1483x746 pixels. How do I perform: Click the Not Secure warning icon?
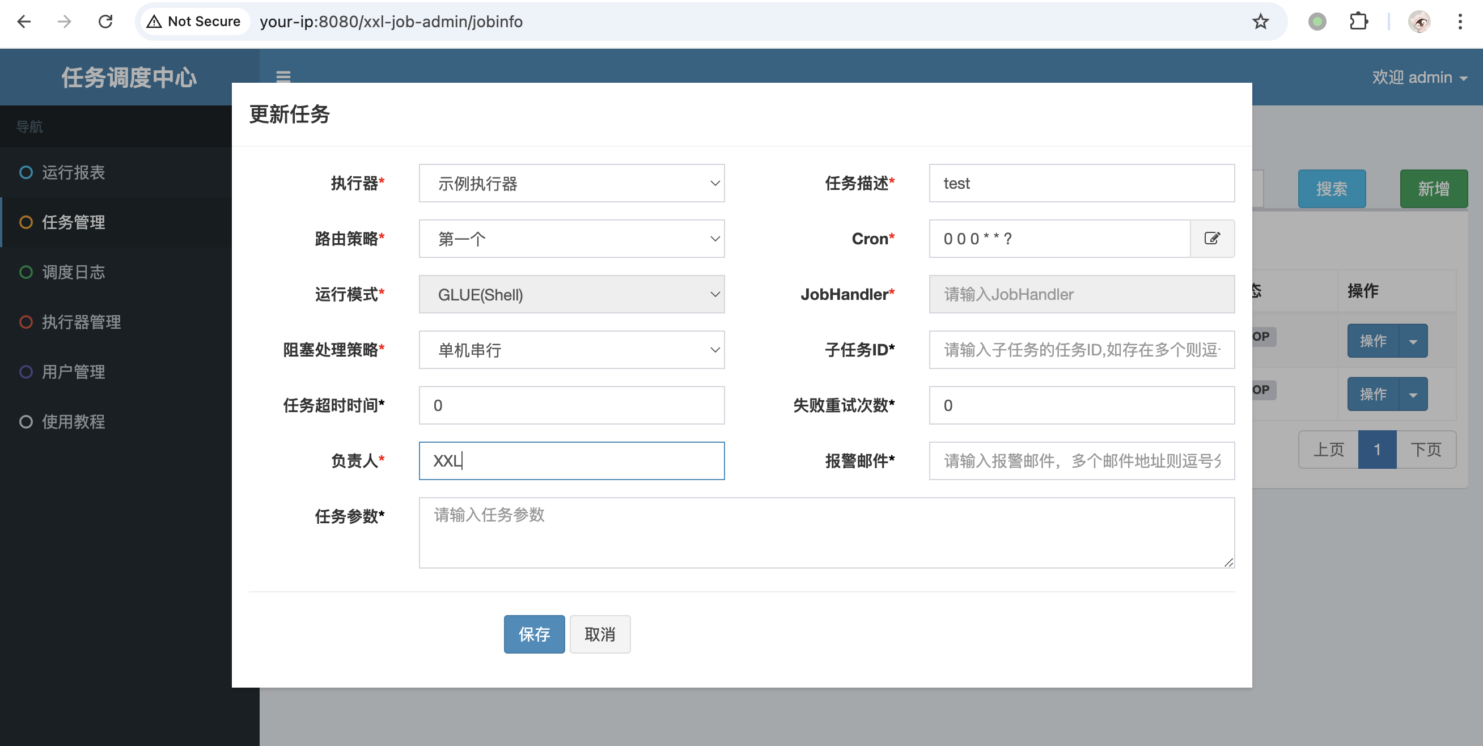154,22
